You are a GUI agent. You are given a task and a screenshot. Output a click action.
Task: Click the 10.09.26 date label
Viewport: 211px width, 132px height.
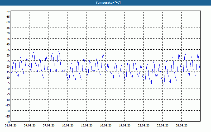point(68,125)
